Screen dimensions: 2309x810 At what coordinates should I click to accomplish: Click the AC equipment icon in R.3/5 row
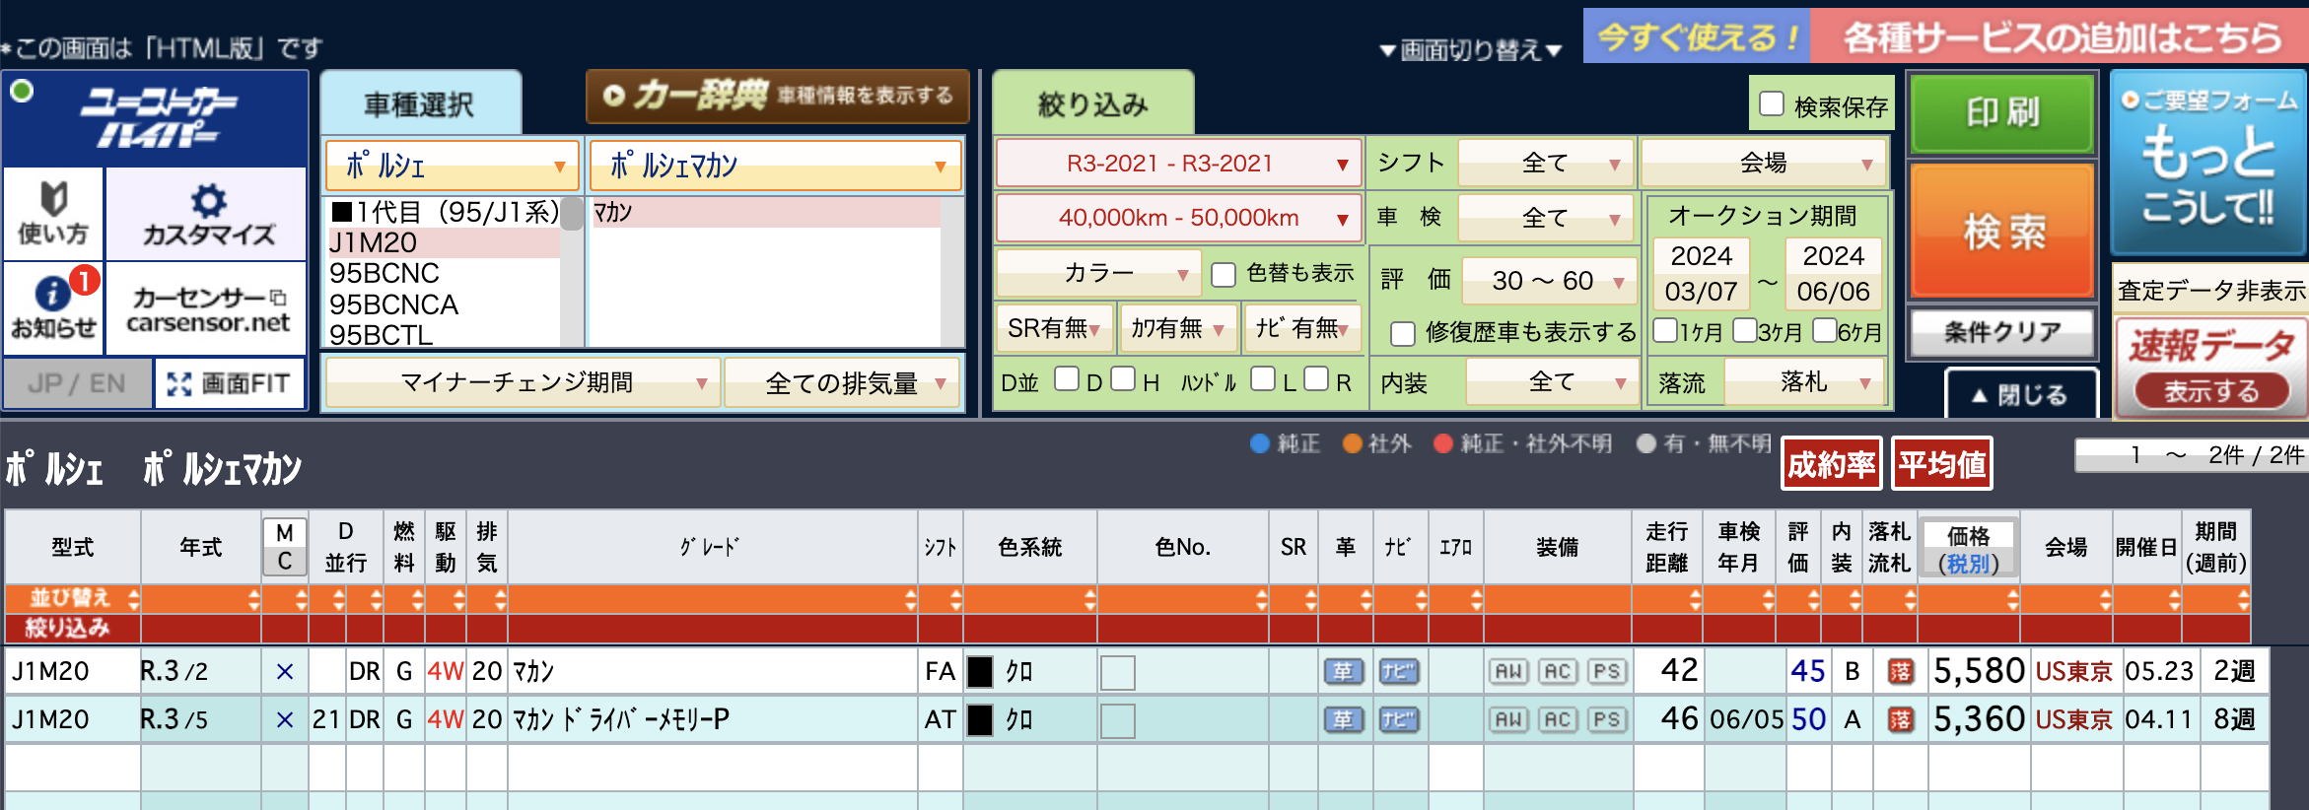(x=1558, y=720)
